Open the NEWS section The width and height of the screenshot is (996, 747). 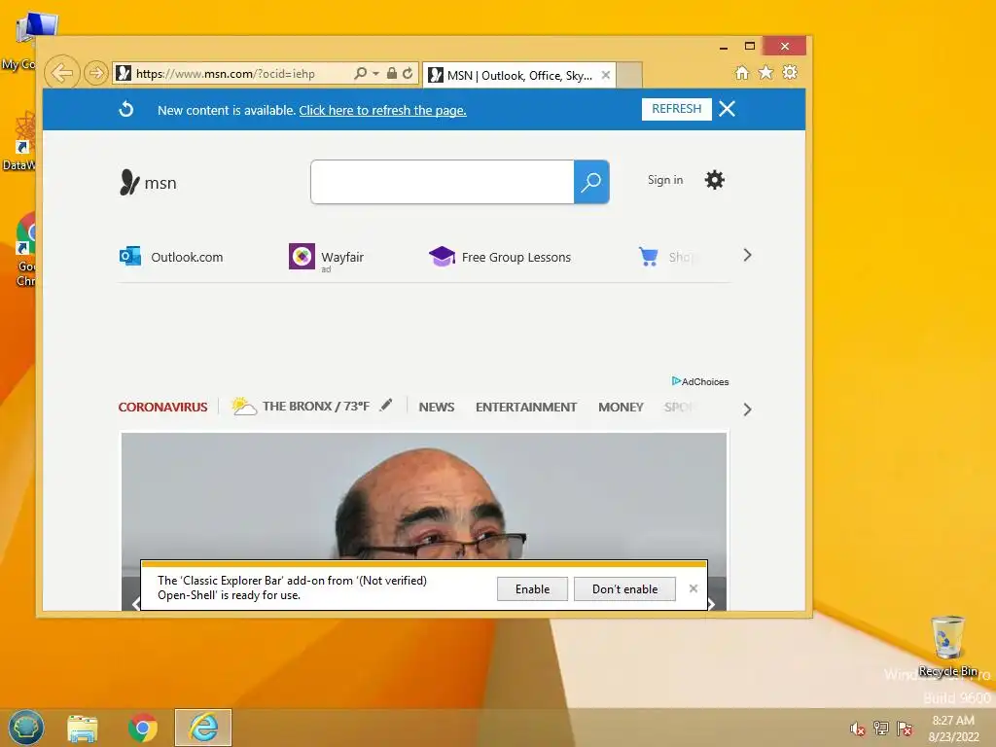tap(437, 407)
